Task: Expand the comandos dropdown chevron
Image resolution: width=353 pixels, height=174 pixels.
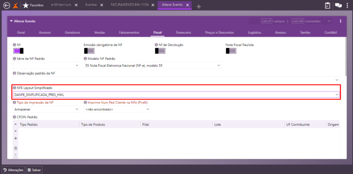Action: 329,21
